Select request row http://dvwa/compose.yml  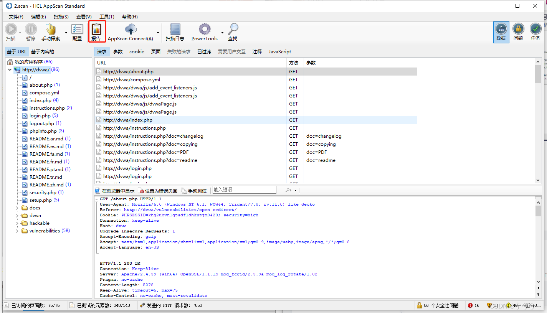[x=256, y=80]
